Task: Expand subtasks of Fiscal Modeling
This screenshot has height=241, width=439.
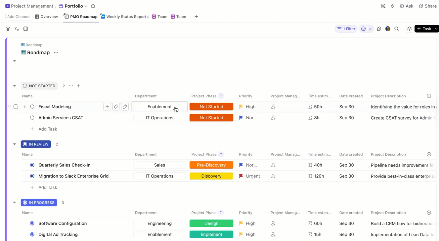Action: point(24,107)
